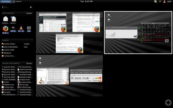Open recent document krullboys.jpg
The height and width of the screenshot is (108, 173).
pos(24,87)
